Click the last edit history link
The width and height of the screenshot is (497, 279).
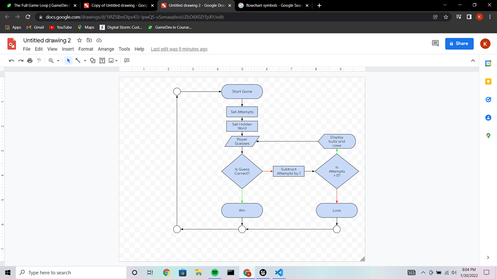(179, 49)
